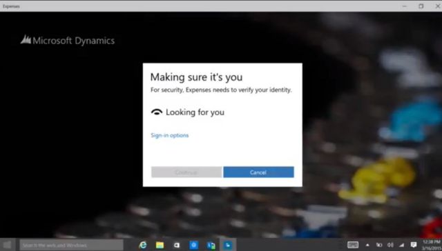Show hidden system tray icons
Image resolution: width=442 pixels, height=251 pixels.
click(367, 245)
